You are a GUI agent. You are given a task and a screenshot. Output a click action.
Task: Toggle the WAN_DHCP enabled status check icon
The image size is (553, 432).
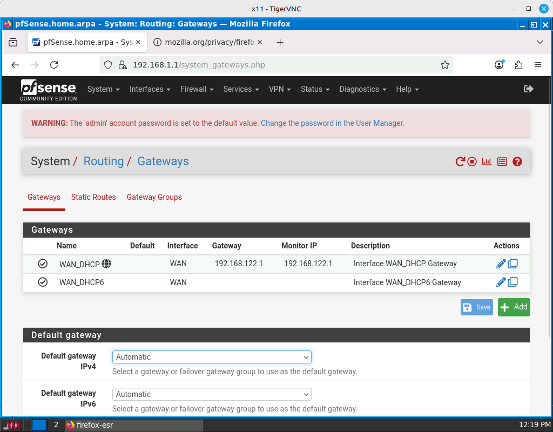(43, 264)
